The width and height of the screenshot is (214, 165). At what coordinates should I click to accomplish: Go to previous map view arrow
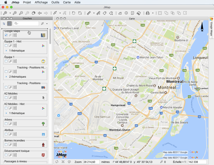(x=40, y=13)
